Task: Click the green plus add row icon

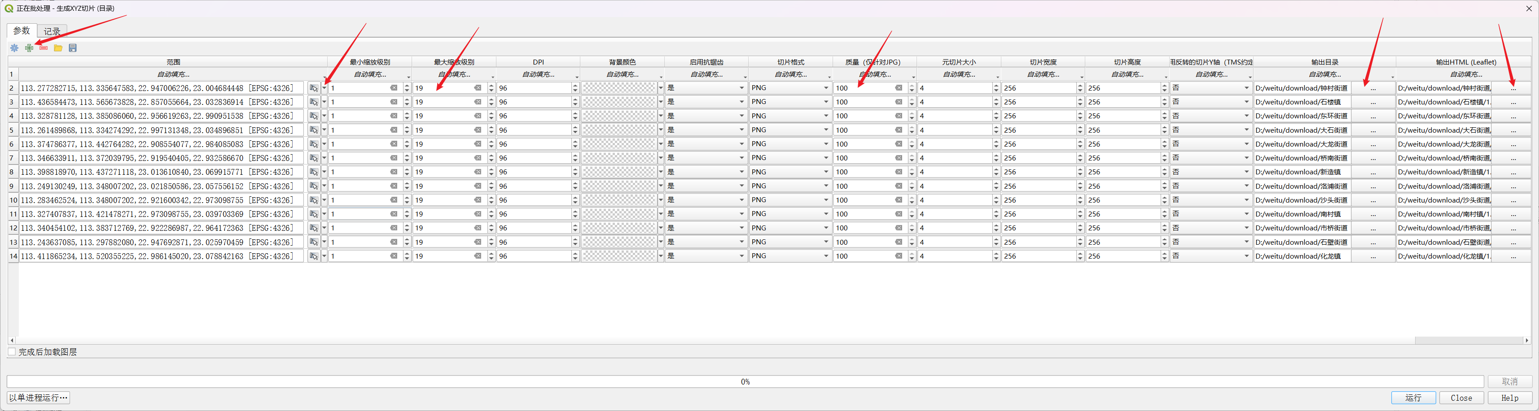Action: (29, 48)
